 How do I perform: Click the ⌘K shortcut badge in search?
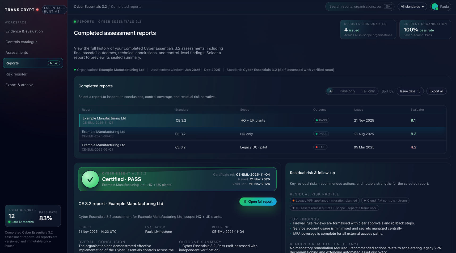click(x=388, y=7)
